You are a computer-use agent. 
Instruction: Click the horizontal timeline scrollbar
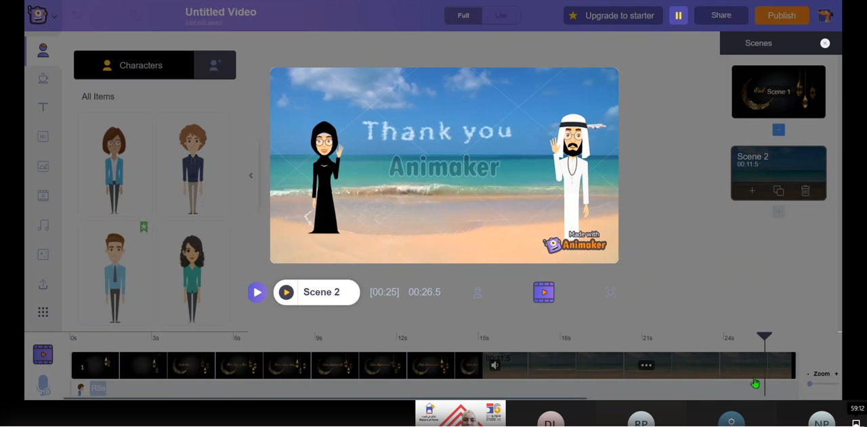[x=325, y=399]
